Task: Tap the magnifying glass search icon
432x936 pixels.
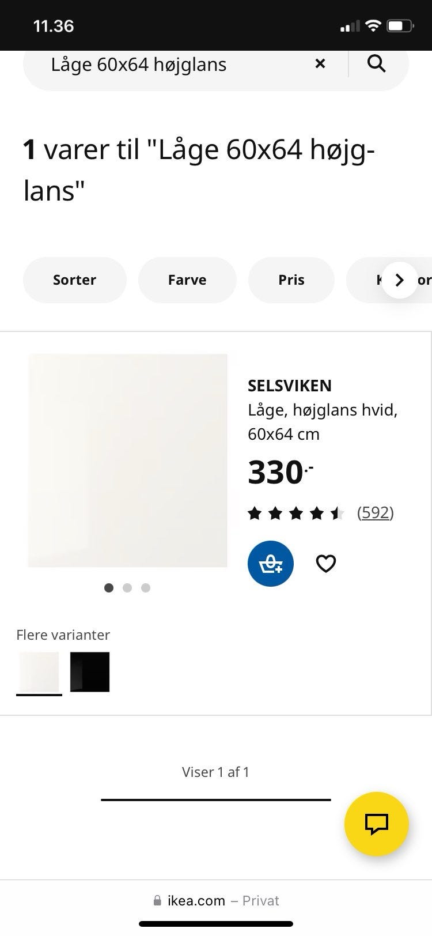Action: 376,64
